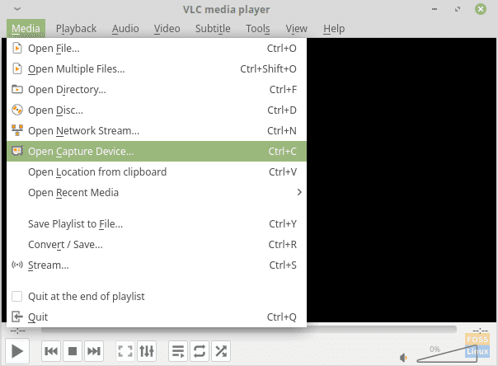Screen dimensions: 498x366
Task: Toggle random shuffle playback
Action: (221, 351)
